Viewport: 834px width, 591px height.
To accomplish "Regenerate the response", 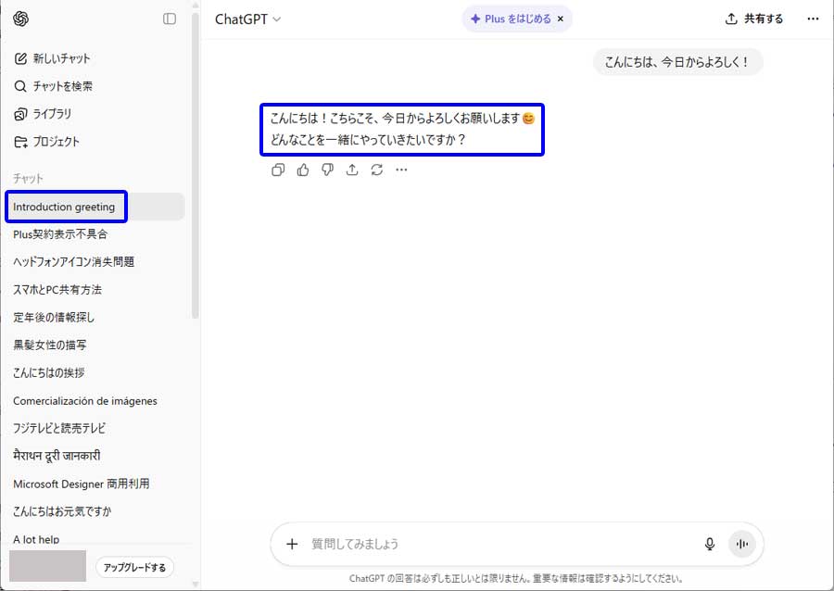I will click(x=376, y=170).
